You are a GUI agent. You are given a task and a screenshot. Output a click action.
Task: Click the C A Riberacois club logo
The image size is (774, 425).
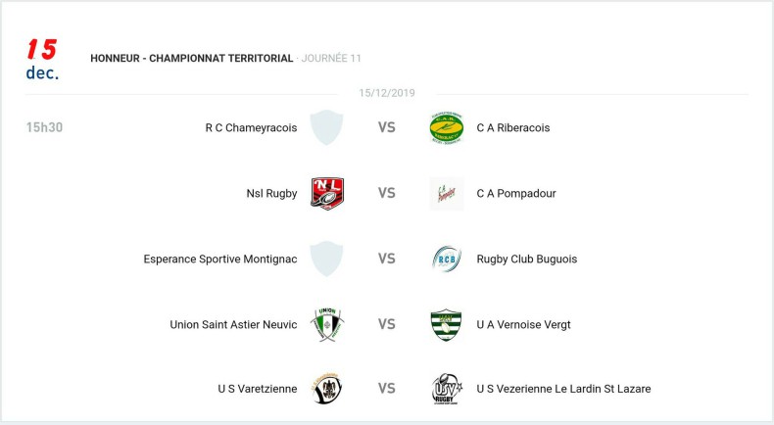[446, 127]
